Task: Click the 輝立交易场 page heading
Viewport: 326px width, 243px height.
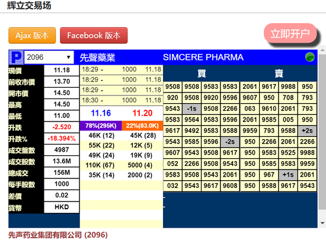Action: (x=29, y=5)
